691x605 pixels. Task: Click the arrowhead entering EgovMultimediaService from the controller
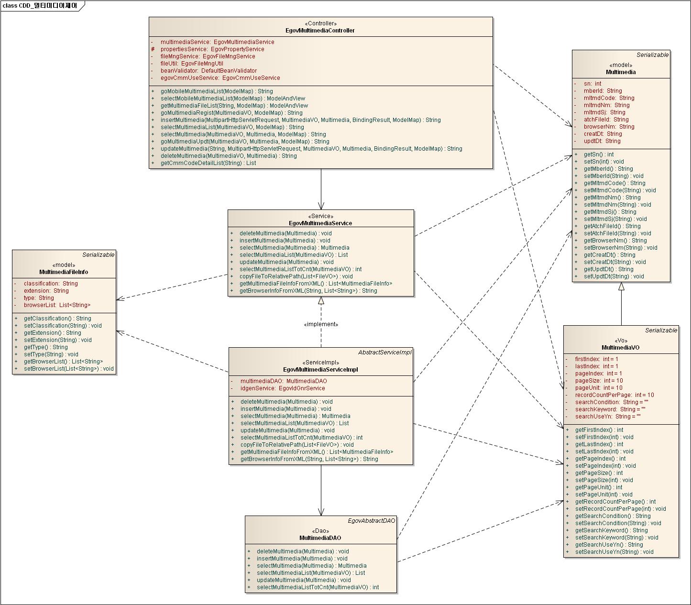321,205
